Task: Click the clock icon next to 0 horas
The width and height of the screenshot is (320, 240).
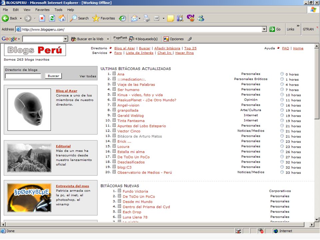Action: (x=282, y=74)
